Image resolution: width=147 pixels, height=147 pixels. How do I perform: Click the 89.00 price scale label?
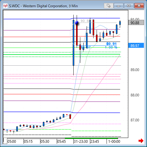pos(135,70)
